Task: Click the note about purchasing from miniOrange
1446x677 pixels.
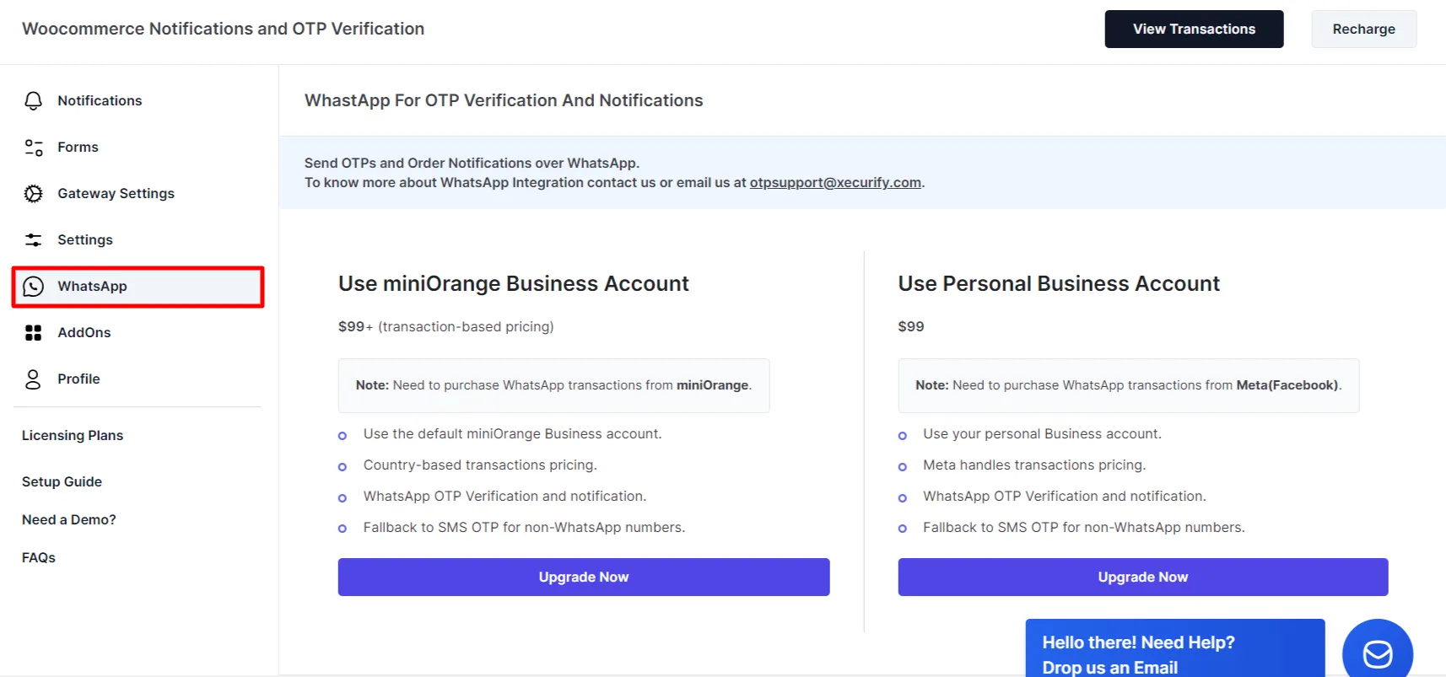Action: (553, 385)
